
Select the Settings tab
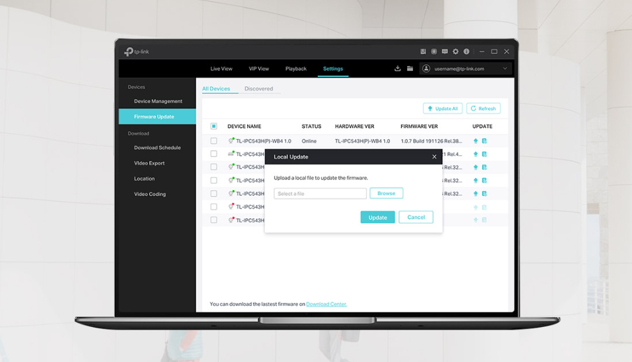333,69
